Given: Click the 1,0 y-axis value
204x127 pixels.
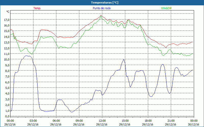Looking at the screenshot, I should point(7,110).
